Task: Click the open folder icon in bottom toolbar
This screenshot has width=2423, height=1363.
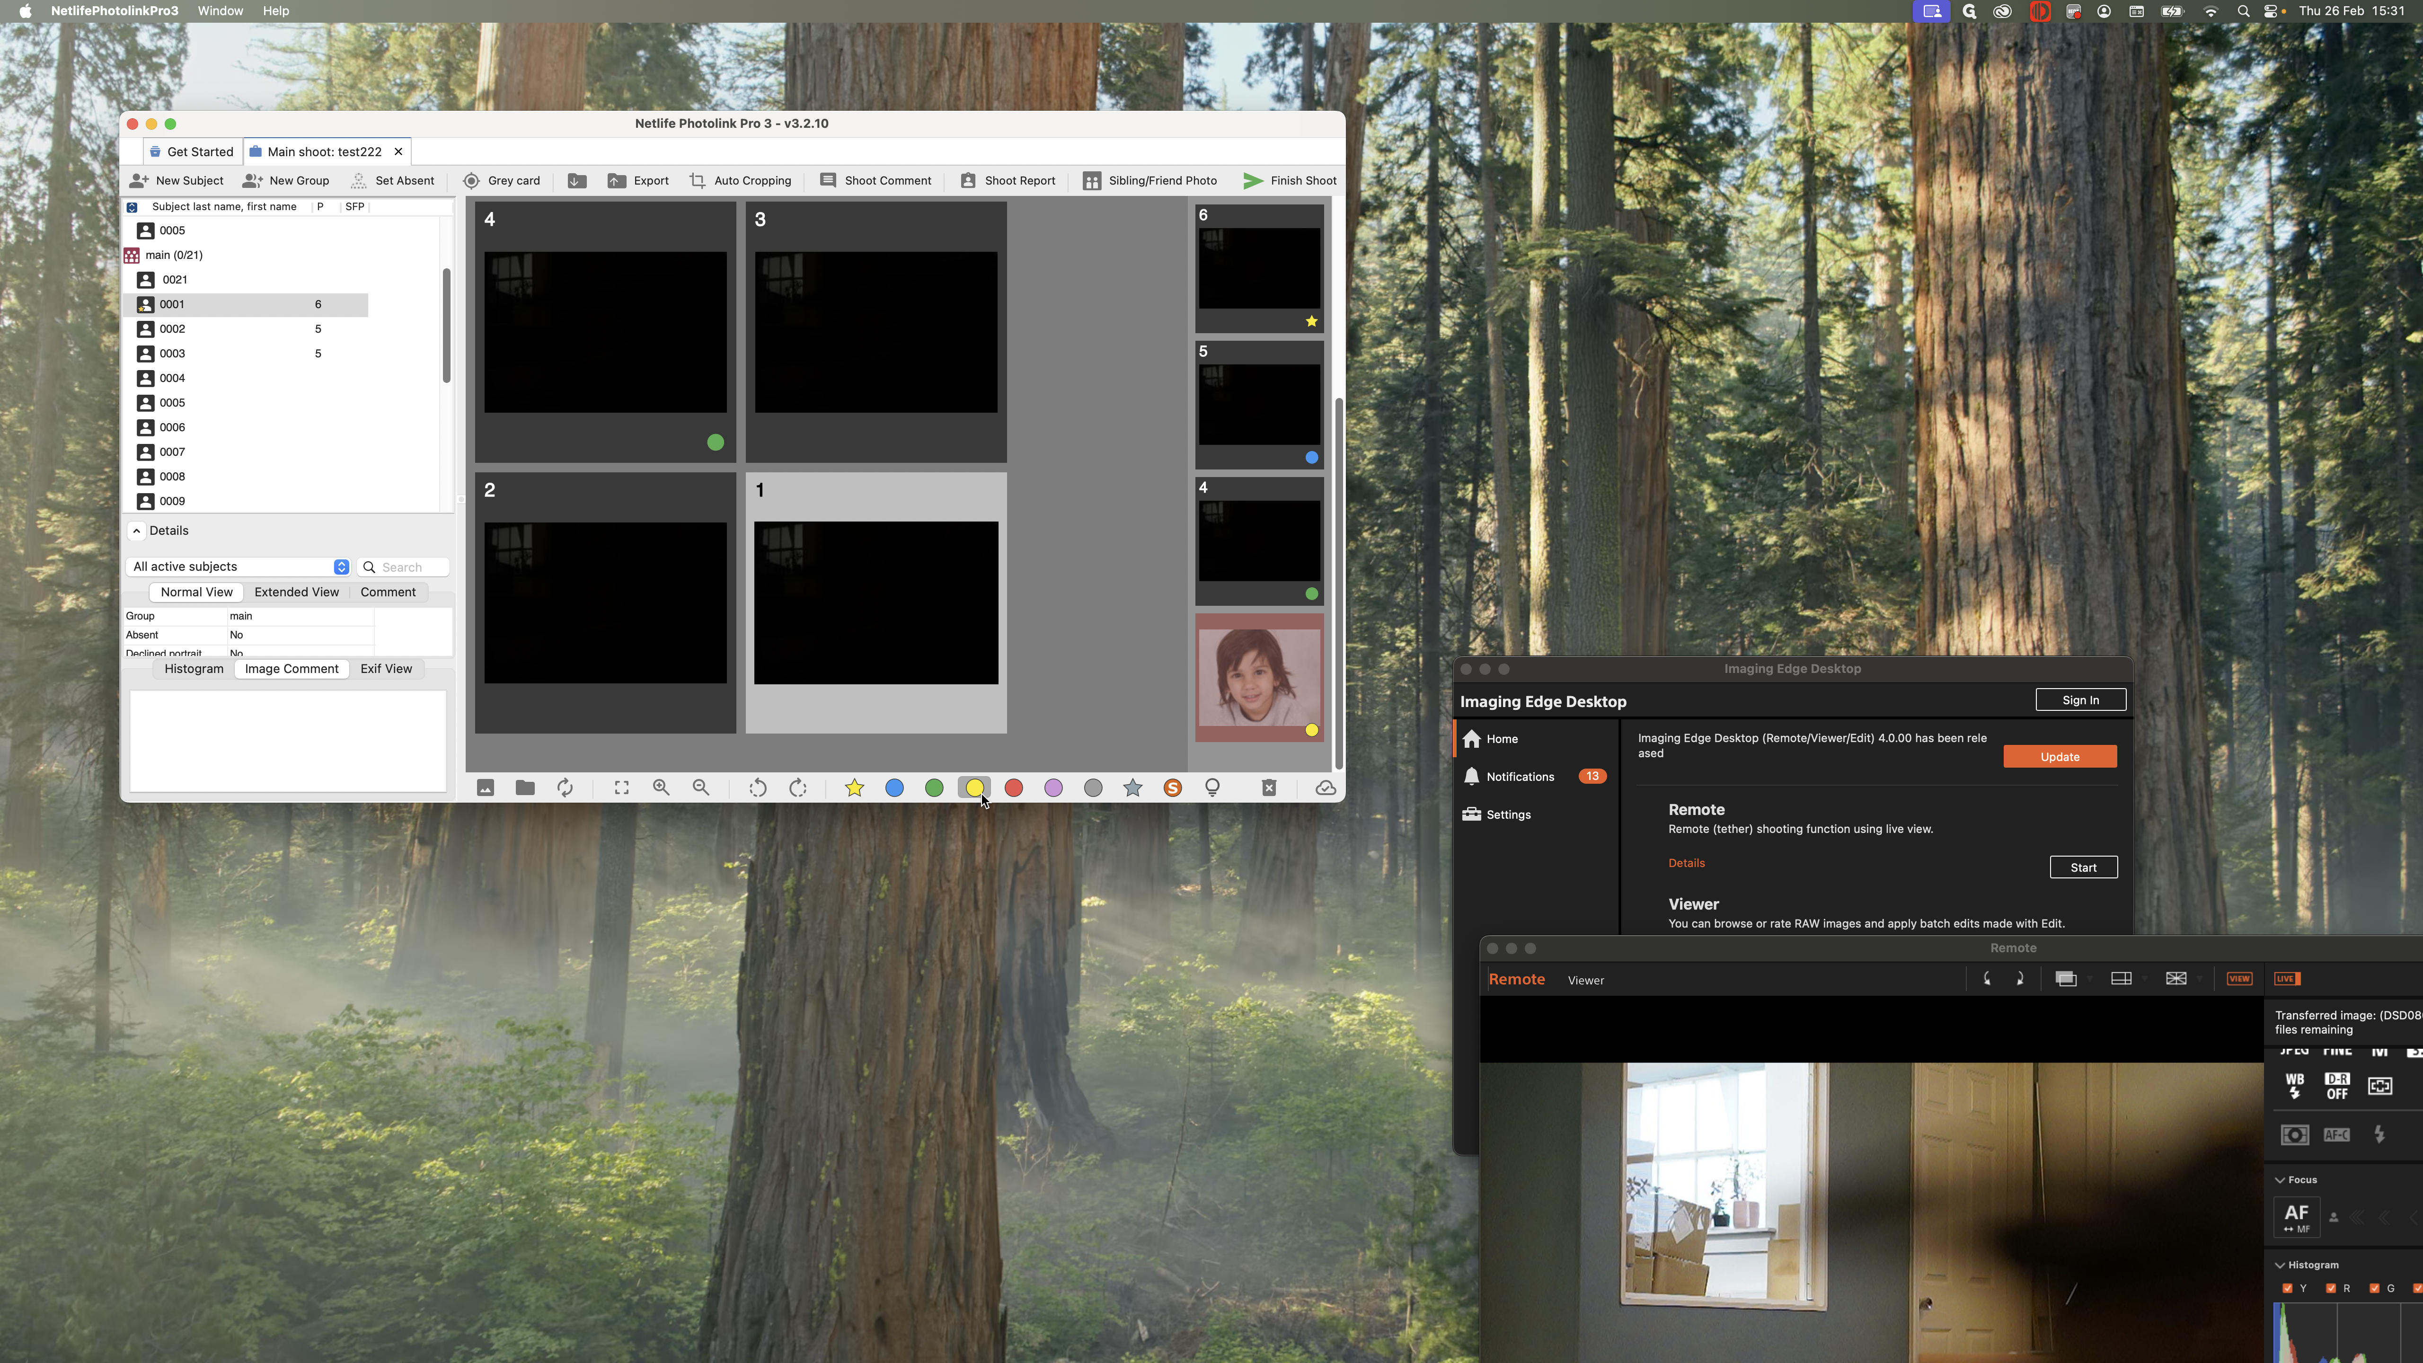Action: pos(525,788)
